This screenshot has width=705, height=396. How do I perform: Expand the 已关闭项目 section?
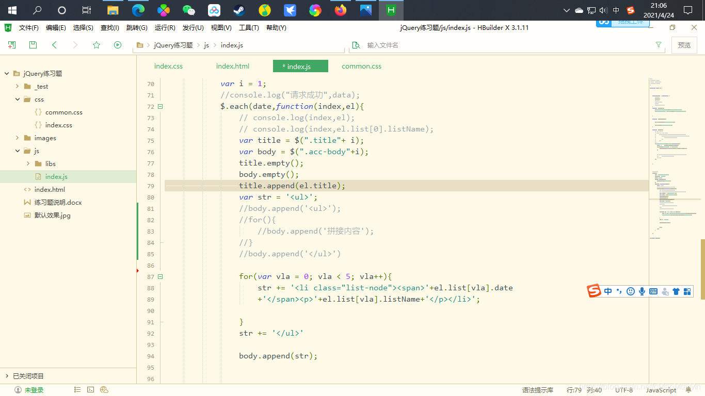point(7,376)
